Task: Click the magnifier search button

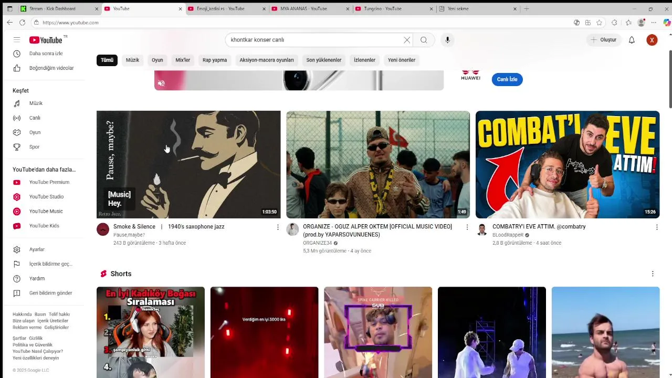Action: click(x=424, y=40)
